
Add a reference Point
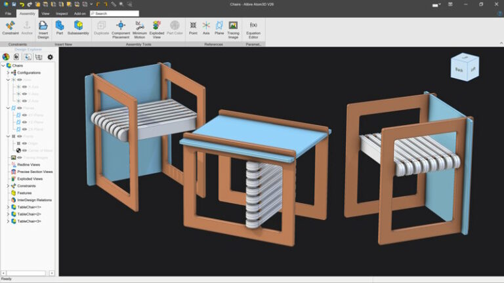coord(193,28)
